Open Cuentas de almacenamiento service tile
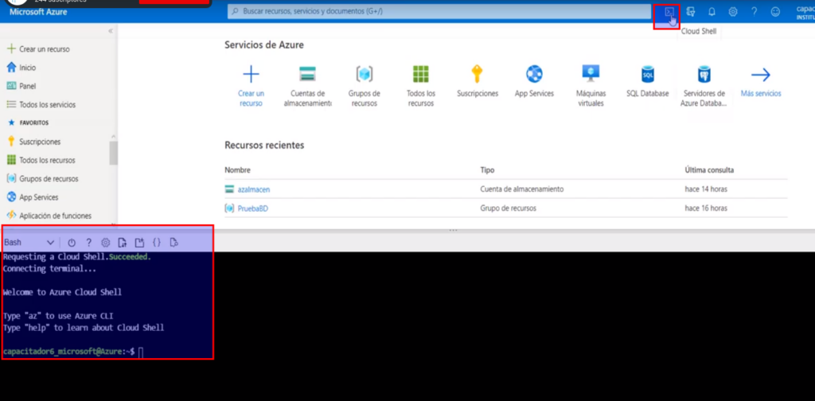Viewport: 815px width, 401px height. [x=308, y=86]
